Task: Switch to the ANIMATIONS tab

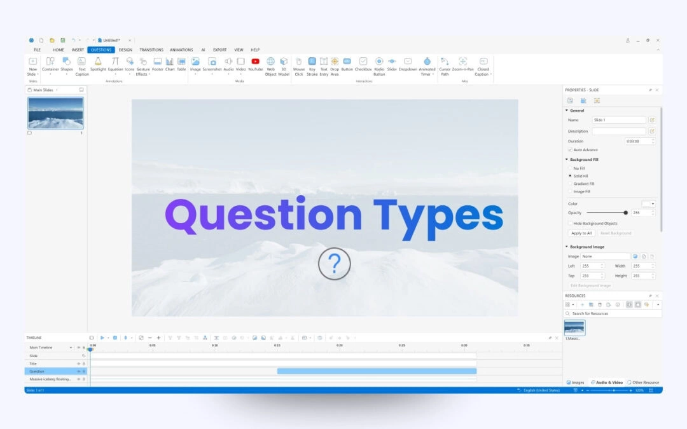Action: click(x=181, y=50)
